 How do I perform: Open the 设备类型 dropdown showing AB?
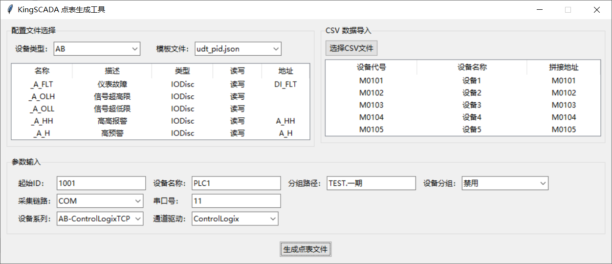click(x=97, y=48)
